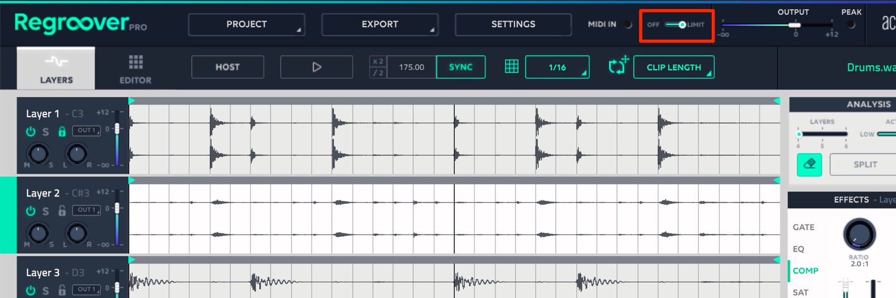The image size is (896, 298).
Task: Click the HOST sync button
Action: pos(227,67)
